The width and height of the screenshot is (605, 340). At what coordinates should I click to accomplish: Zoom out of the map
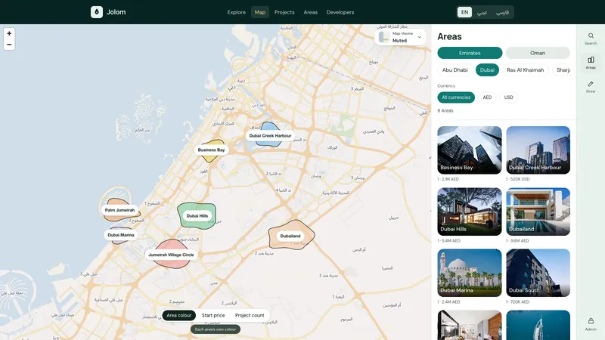tap(9, 45)
